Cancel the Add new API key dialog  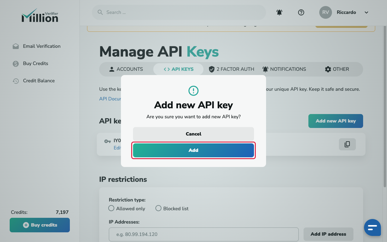click(x=193, y=134)
